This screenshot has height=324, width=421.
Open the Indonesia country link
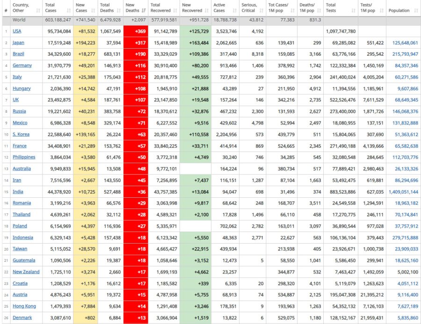(x=23, y=238)
